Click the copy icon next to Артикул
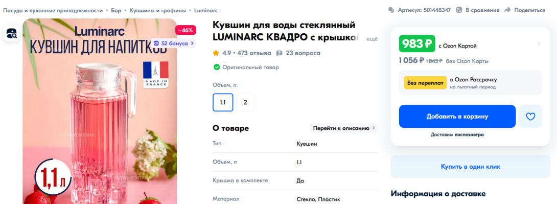Viewport: 557px width, 204px height. [391, 10]
